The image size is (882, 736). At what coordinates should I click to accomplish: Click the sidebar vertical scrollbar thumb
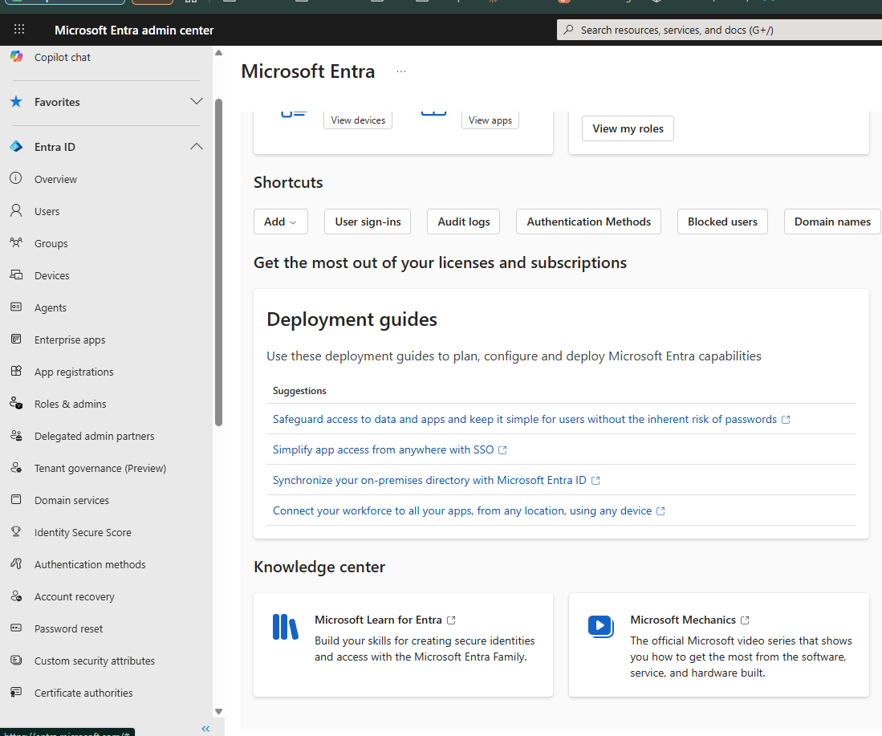pyautogui.click(x=219, y=262)
